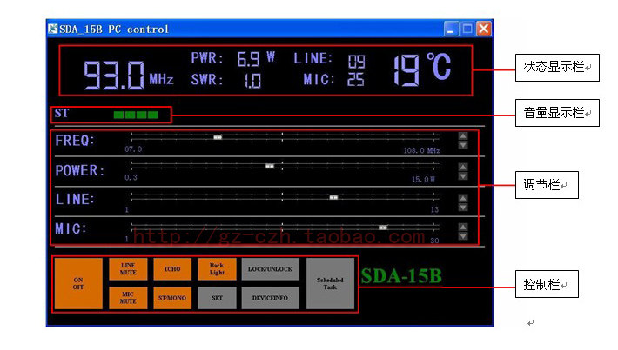Click the POWER slider thumb
618x350 pixels.
[x=270, y=167]
